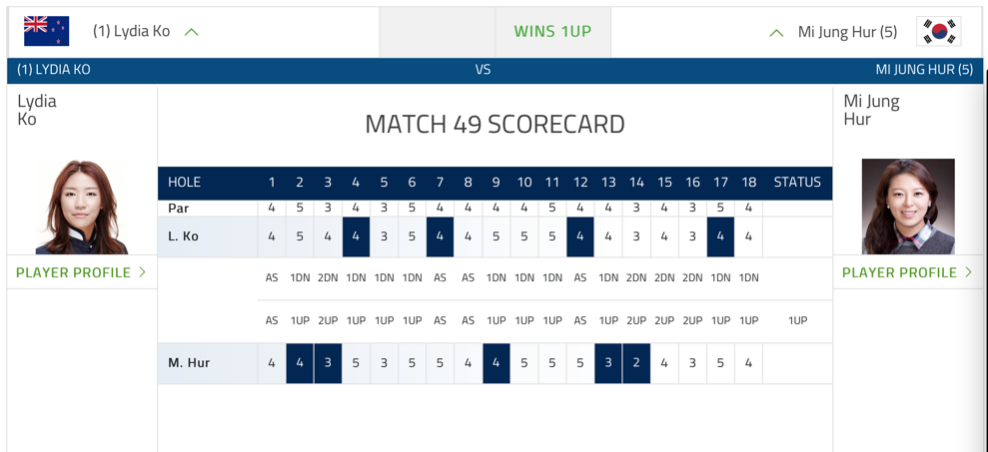988x452 pixels.
Task: Click L. Ko's highlighted score on hole 17
Action: click(720, 236)
